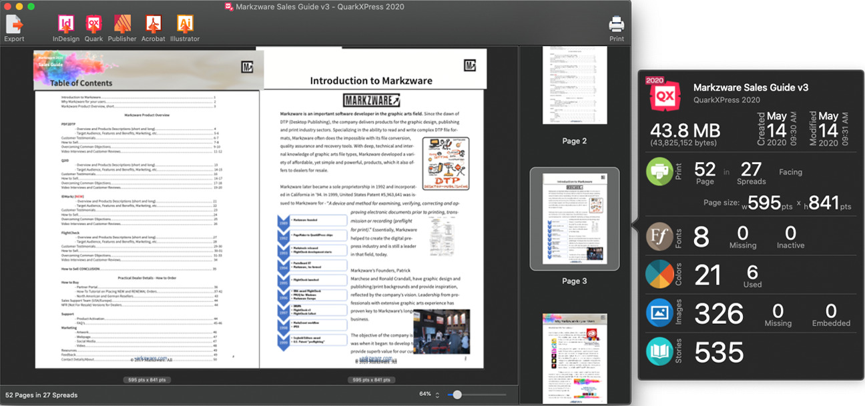Click the fonts count 8
The height and width of the screenshot is (406, 865).
(701, 237)
